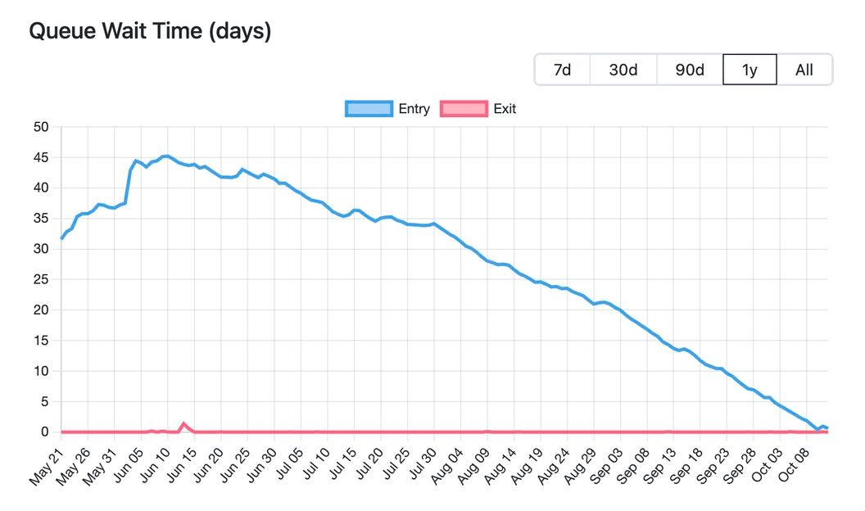The width and height of the screenshot is (865, 511).
Task: Select the 1y range button
Action: click(750, 70)
